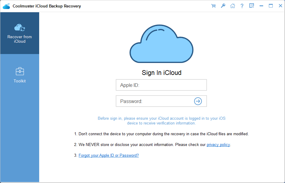Click the Coolmuster iCloud Backup Recovery title
Image resolution: width=285 pixels, height=183 pixels.
47,6
